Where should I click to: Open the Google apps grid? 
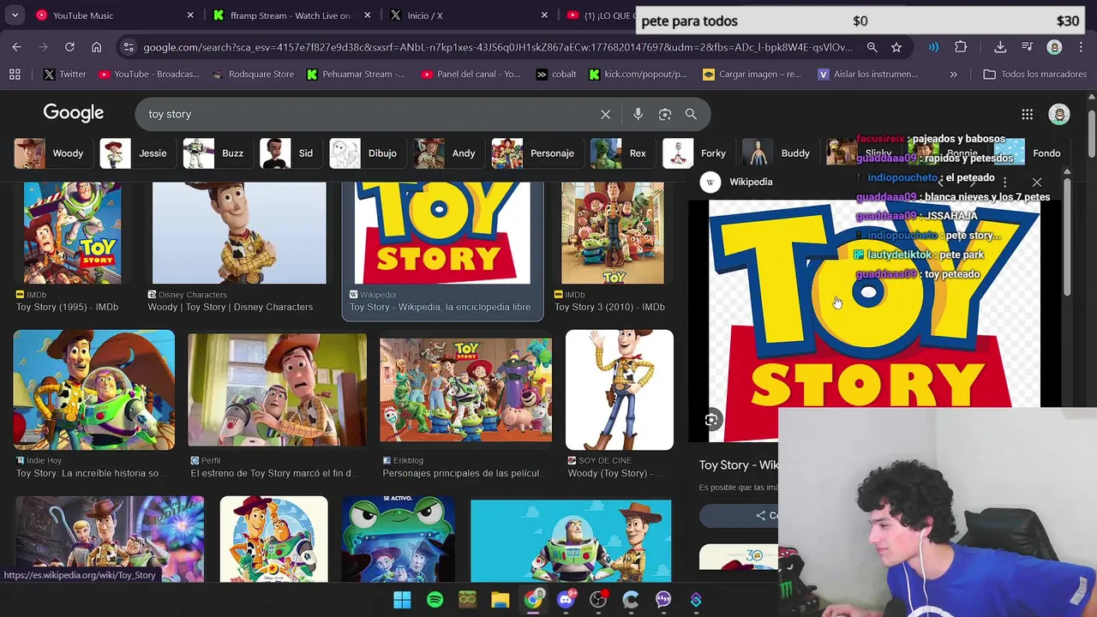point(1027,114)
